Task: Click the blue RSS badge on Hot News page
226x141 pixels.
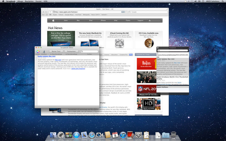Action: pos(131,55)
